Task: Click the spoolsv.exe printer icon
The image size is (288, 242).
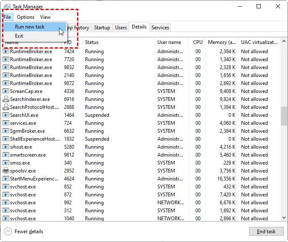Action: coord(6,171)
